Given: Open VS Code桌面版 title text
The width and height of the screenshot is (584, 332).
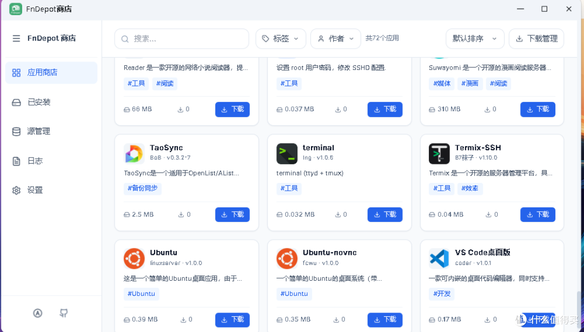Looking at the screenshot, I should [x=482, y=253].
